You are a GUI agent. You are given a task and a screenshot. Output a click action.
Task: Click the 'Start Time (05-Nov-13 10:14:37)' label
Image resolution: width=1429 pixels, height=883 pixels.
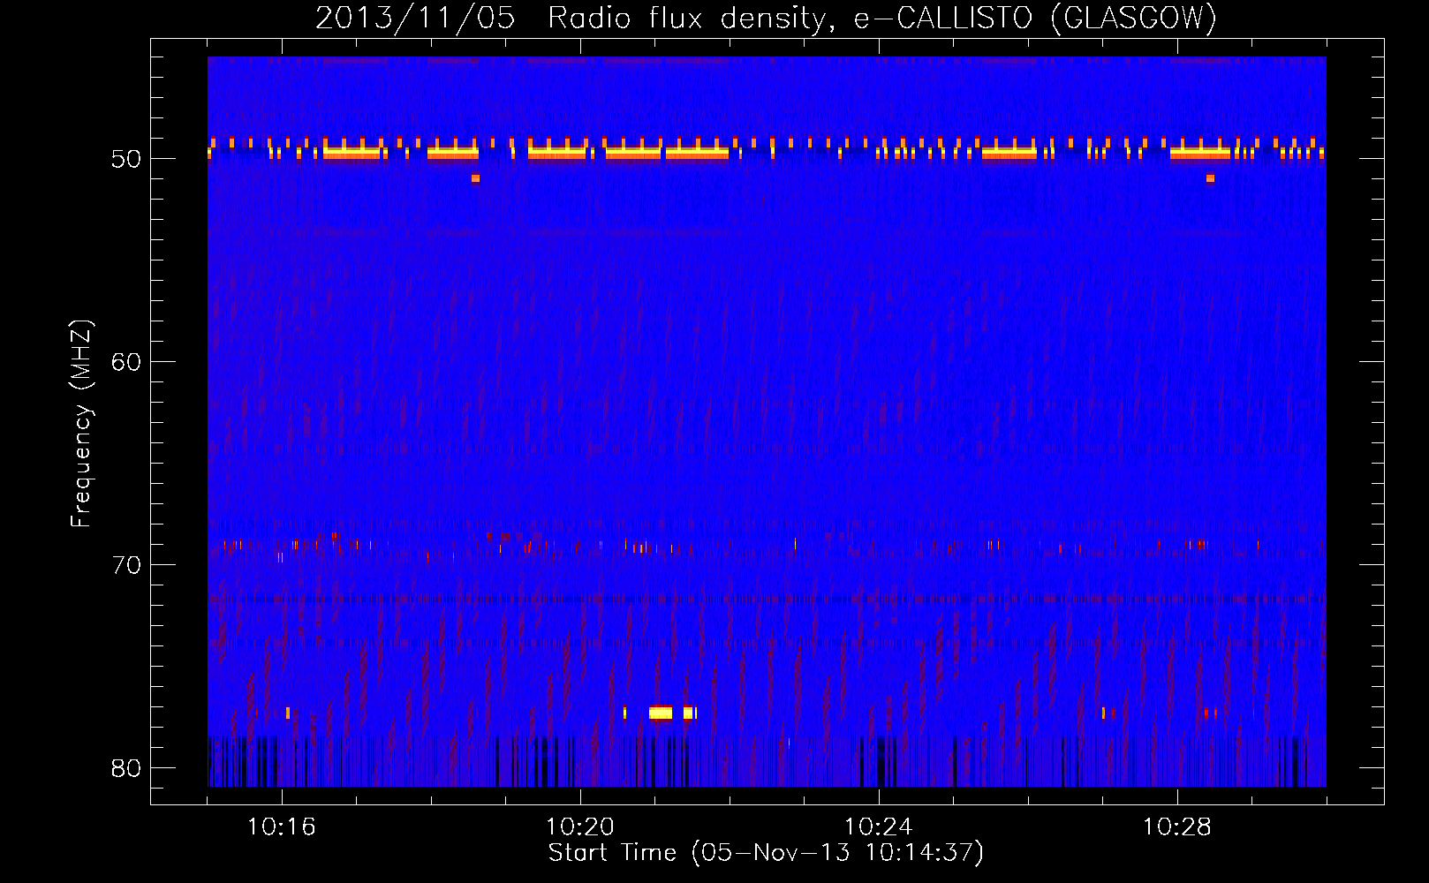point(766,852)
